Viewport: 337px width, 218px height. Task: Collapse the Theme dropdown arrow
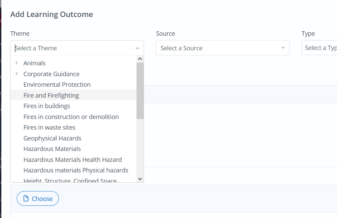pyautogui.click(x=138, y=48)
